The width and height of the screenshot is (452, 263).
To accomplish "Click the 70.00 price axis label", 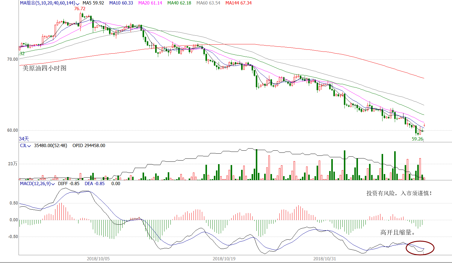I will pos(13,59).
